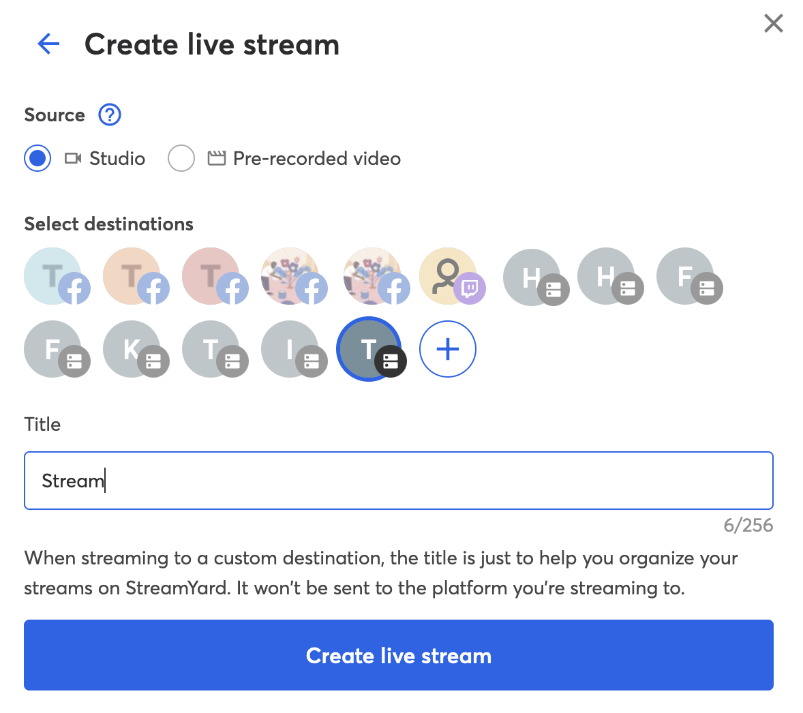
Task: Open the Source help via question mark icon
Action: tap(109, 115)
